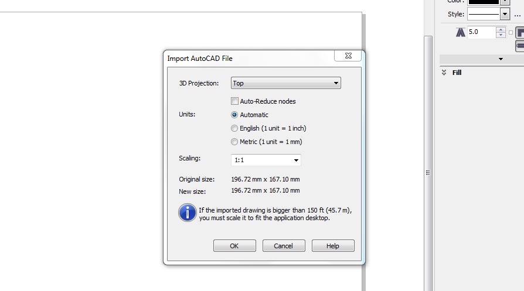Click the Cancel button
This screenshot has width=524, height=291.
tap(284, 245)
